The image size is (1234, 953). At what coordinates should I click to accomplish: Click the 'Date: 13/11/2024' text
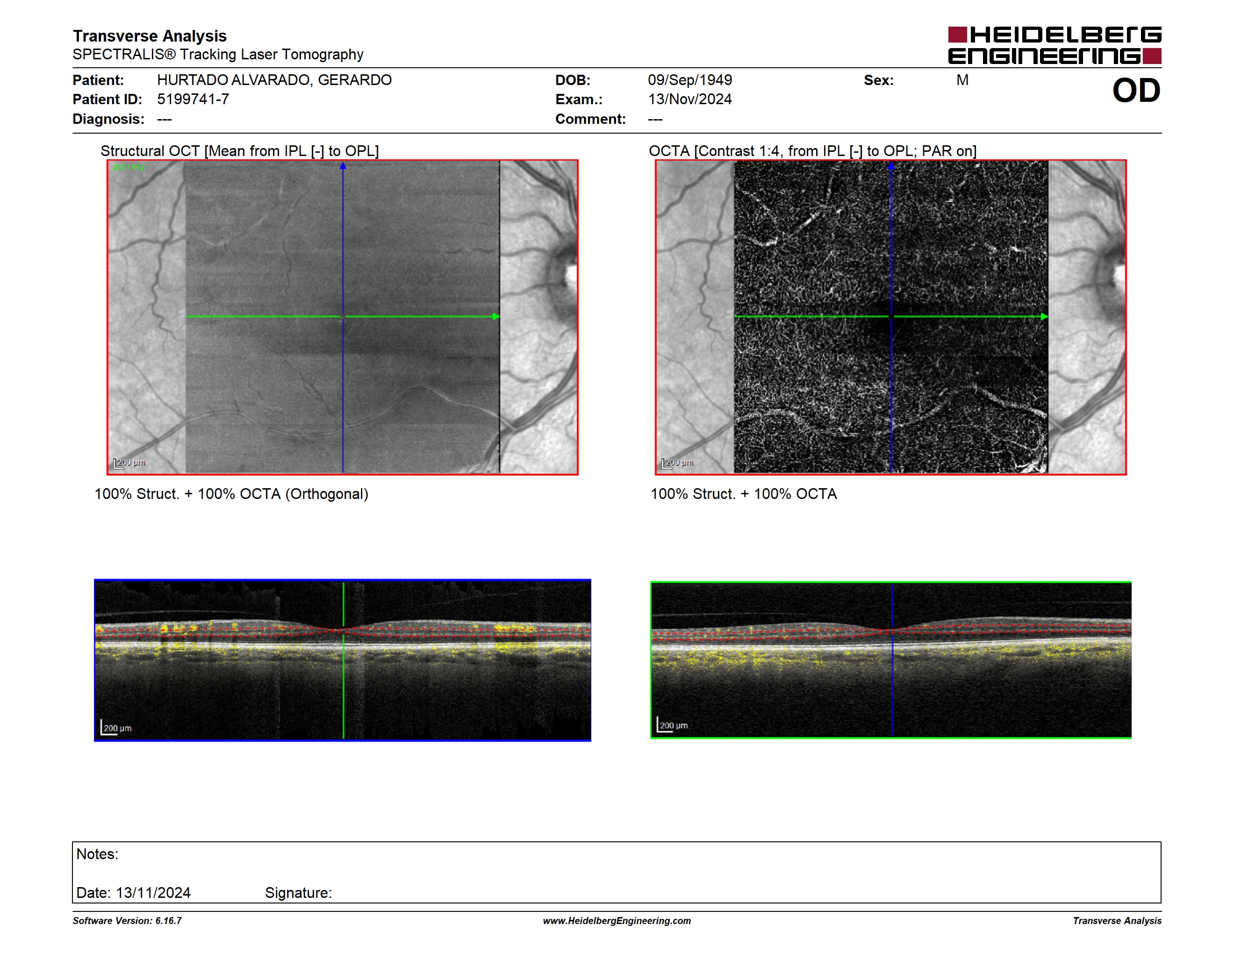point(133,893)
